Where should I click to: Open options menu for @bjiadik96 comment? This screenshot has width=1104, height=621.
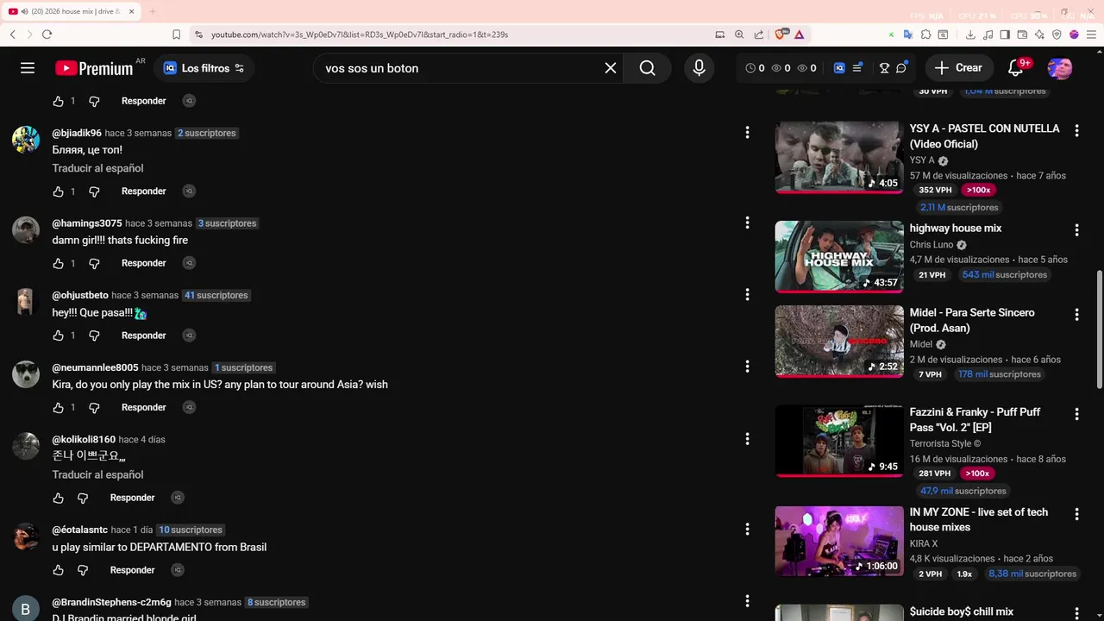(x=747, y=133)
